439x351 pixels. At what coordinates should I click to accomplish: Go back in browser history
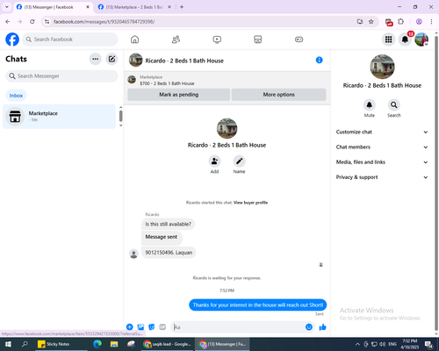8,22
